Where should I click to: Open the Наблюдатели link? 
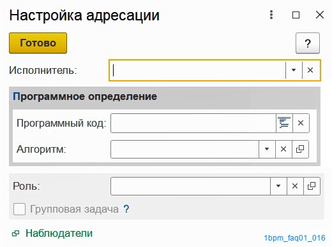click(59, 233)
